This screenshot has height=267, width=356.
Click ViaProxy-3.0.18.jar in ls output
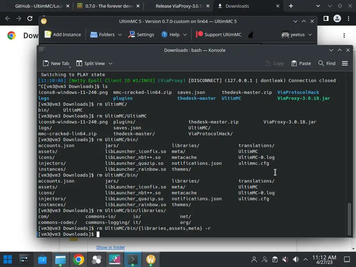(x=304, y=98)
